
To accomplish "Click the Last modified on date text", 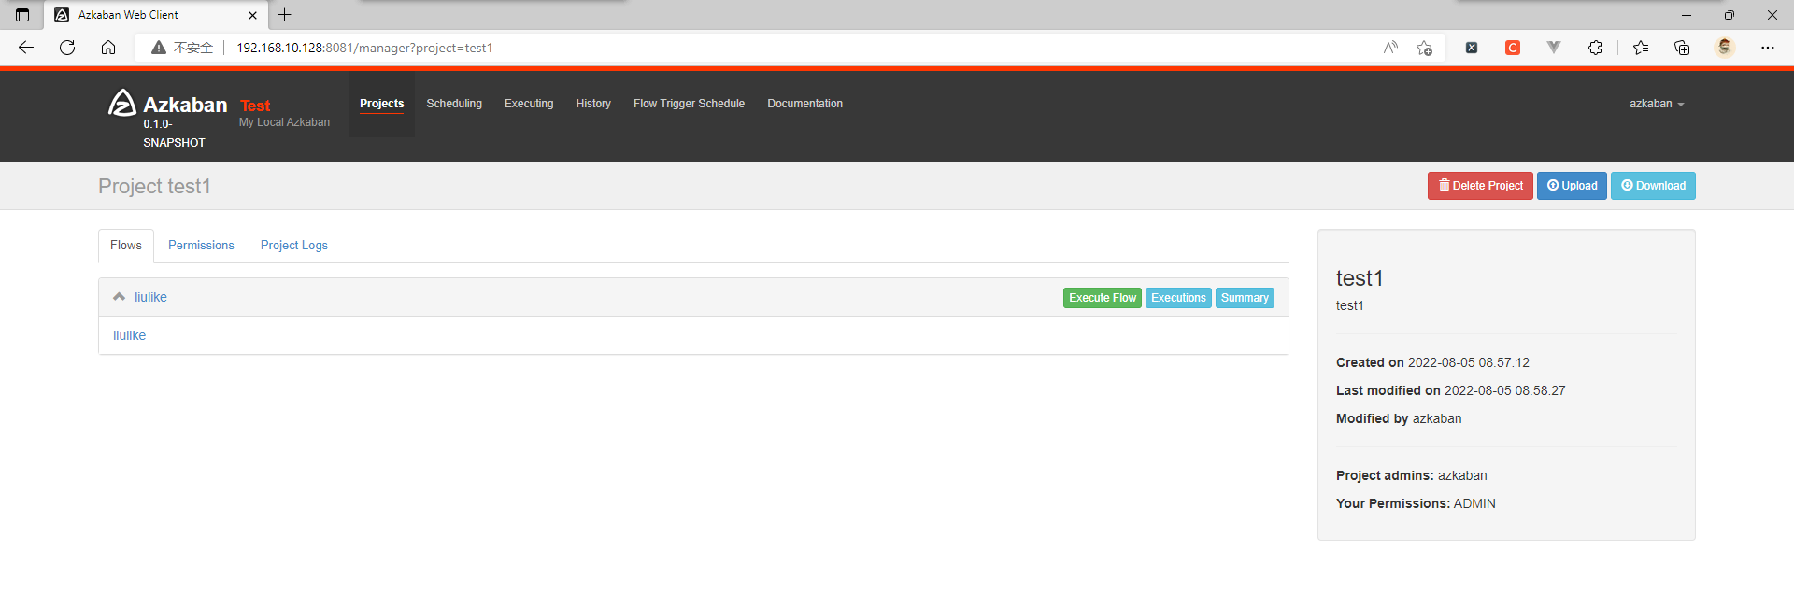I will click(x=1450, y=390).
